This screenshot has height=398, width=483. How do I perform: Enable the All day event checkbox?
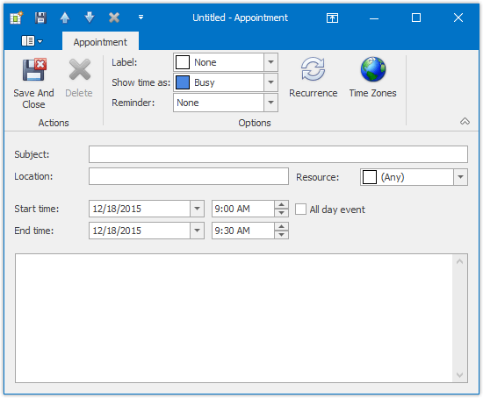tap(300, 210)
